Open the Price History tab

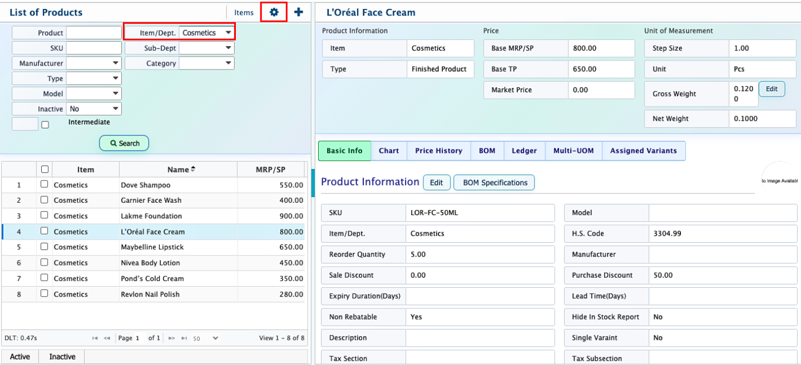tap(439, 151)
